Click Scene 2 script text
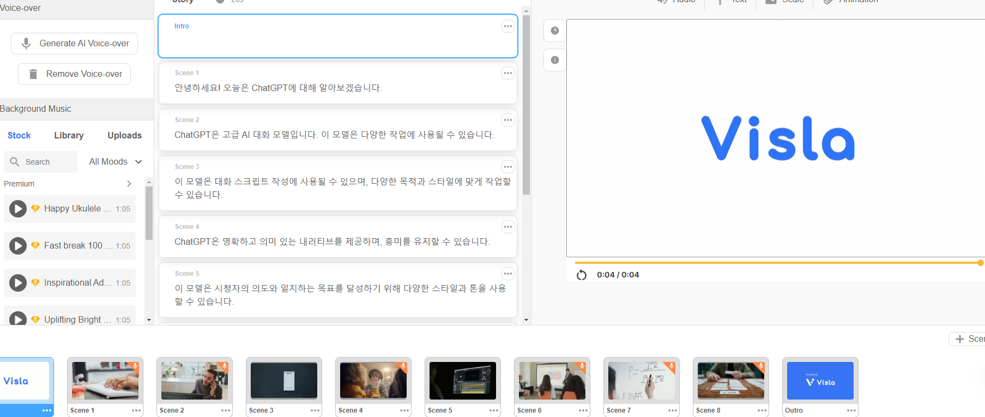This screenshot has width=985, height=417. tap(334, 135)
